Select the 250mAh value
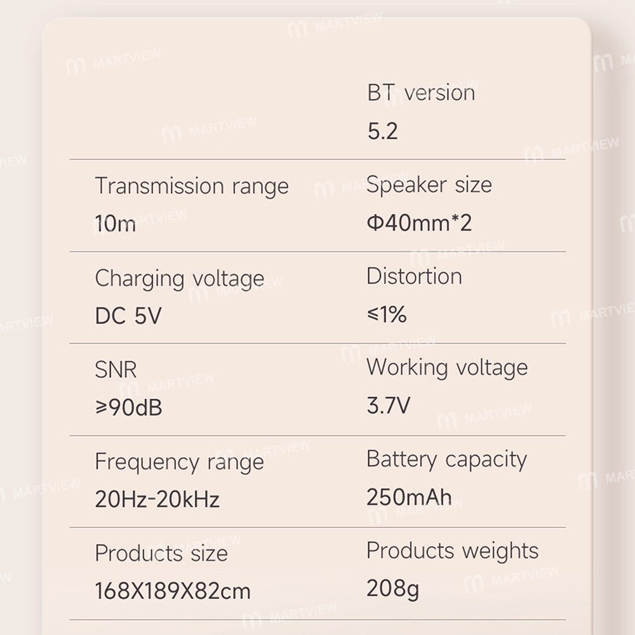 [409, 497]
